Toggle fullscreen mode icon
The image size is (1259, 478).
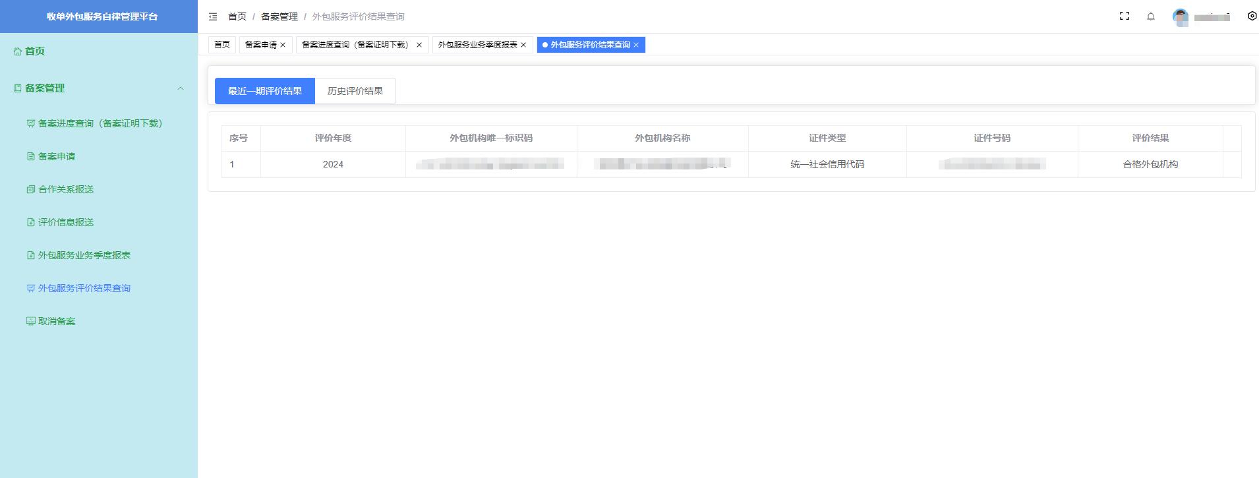point(1125,16)
